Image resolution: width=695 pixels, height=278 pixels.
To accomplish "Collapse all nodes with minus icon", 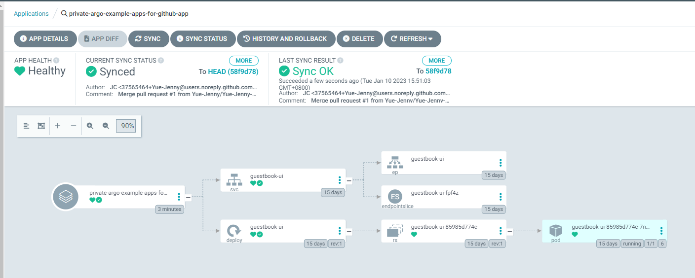I will pyautogui.click(x=74, y=126).
